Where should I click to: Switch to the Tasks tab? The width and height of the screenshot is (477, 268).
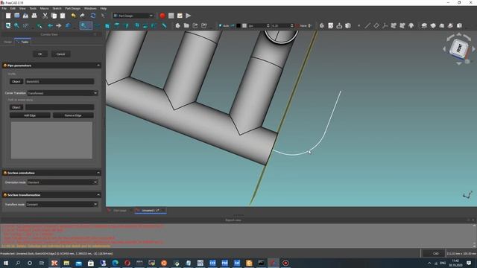click(22, 42)
